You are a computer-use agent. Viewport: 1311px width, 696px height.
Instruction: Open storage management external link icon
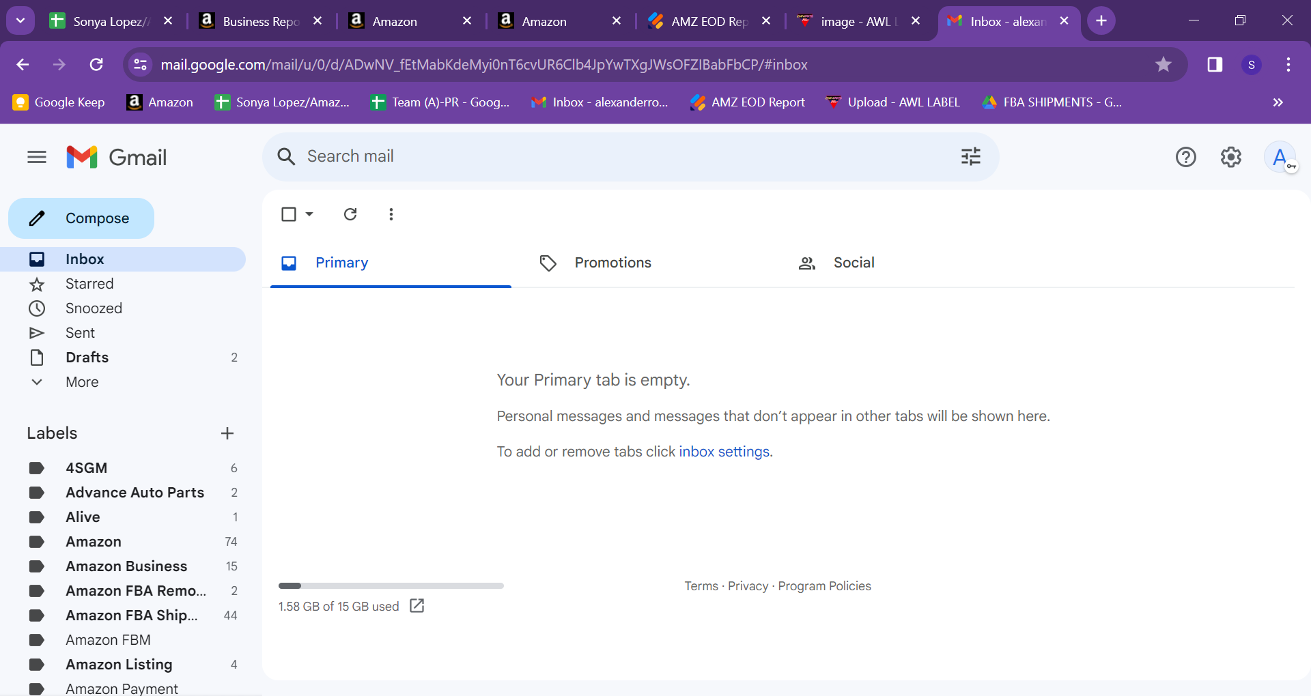coord(417,606)
